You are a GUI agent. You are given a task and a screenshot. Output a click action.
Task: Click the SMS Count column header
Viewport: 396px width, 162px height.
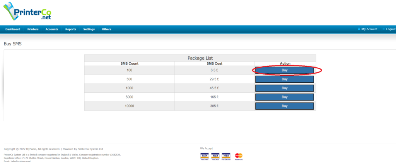tap(129, 63)
